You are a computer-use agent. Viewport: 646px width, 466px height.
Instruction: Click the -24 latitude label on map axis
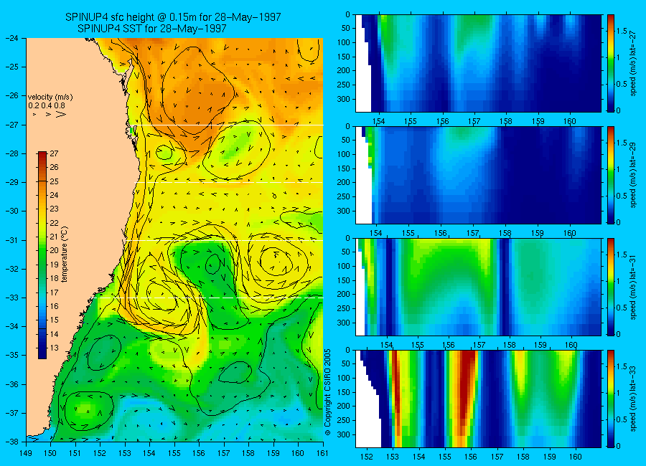12,38
